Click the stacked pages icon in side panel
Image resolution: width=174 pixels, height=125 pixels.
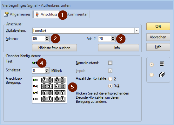coord(162,75)
